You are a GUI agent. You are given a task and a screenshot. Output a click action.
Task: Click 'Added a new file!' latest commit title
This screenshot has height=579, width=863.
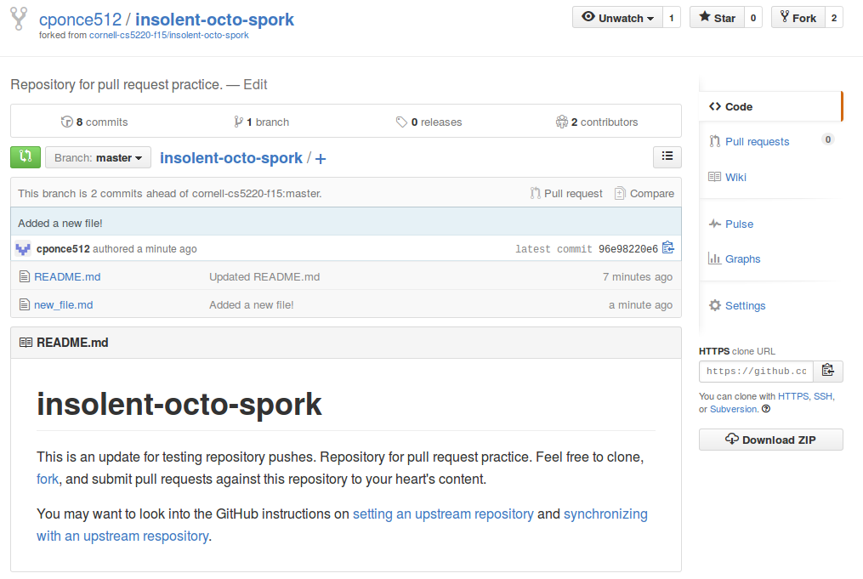60,223
